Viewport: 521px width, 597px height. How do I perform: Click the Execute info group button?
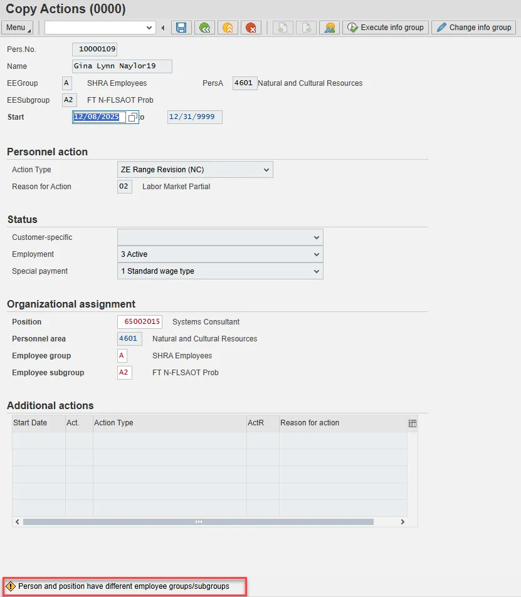386,28
